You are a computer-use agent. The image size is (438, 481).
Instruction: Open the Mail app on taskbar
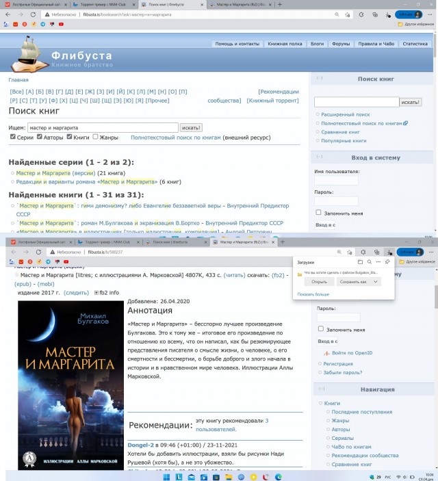coord(191,477)
